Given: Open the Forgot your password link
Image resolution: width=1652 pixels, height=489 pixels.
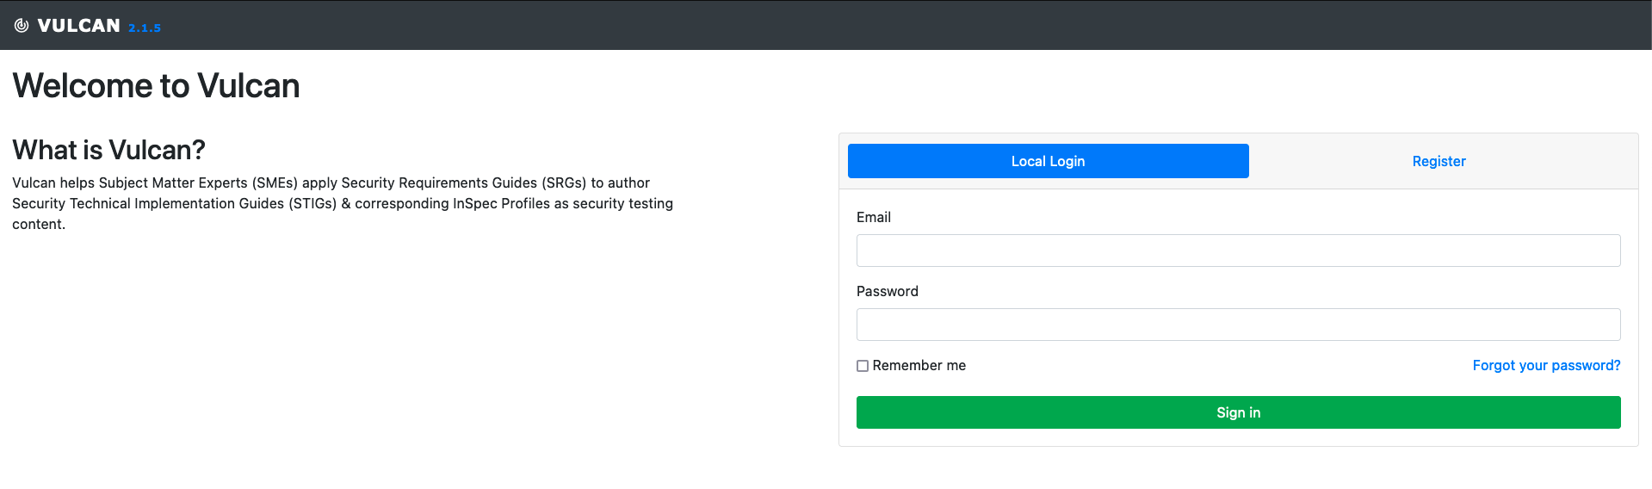Looking at the screenshot, I should pyautogui.click(x=1546, y=365).
